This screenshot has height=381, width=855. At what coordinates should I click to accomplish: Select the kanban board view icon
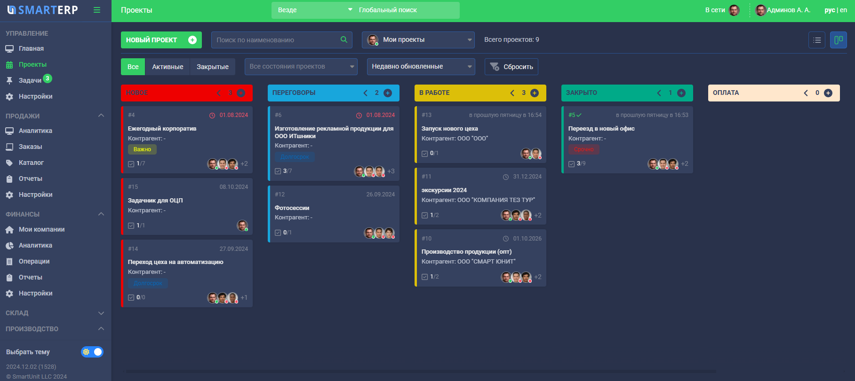(x=838, y=40)
